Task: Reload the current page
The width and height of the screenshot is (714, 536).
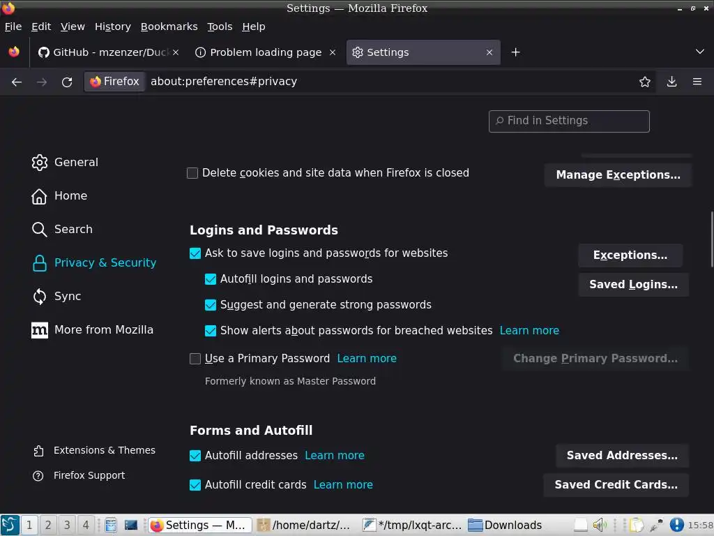Action: pos(67,82)
